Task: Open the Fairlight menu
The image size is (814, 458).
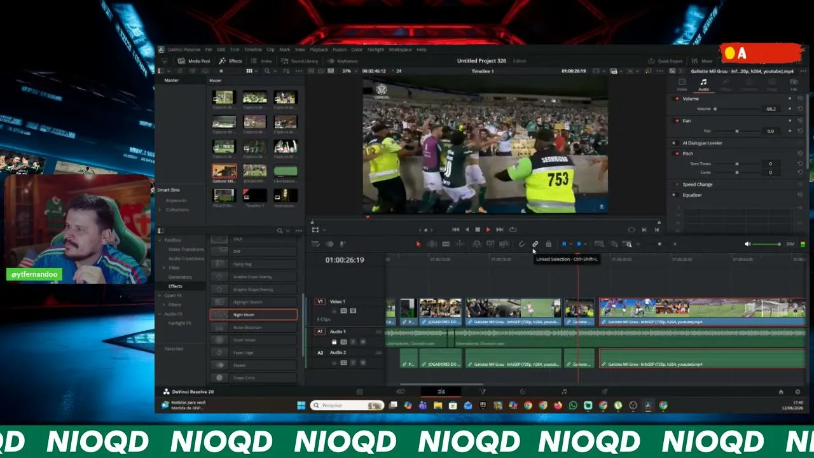Action: click(x=375, y=50)
